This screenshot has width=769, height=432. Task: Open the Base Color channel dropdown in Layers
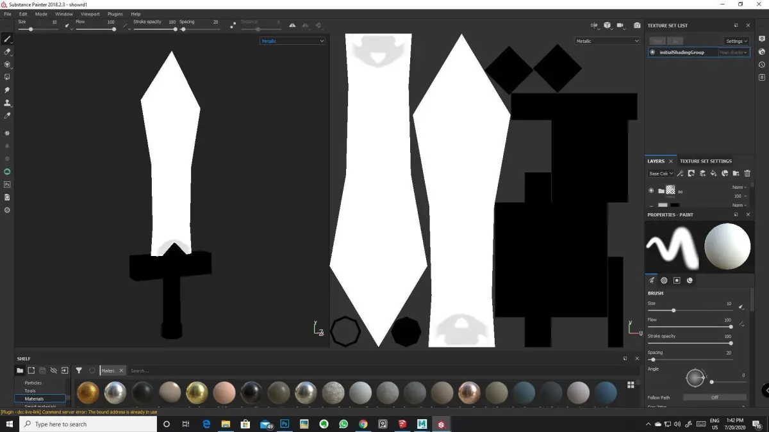pyautogui.click(x=661, y=173)
